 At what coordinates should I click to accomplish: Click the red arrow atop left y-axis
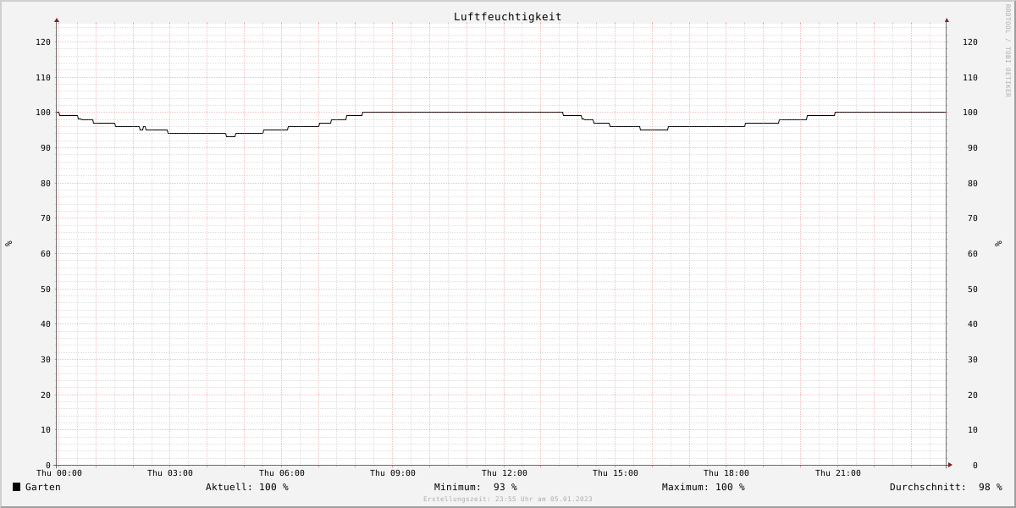(57, 19)
